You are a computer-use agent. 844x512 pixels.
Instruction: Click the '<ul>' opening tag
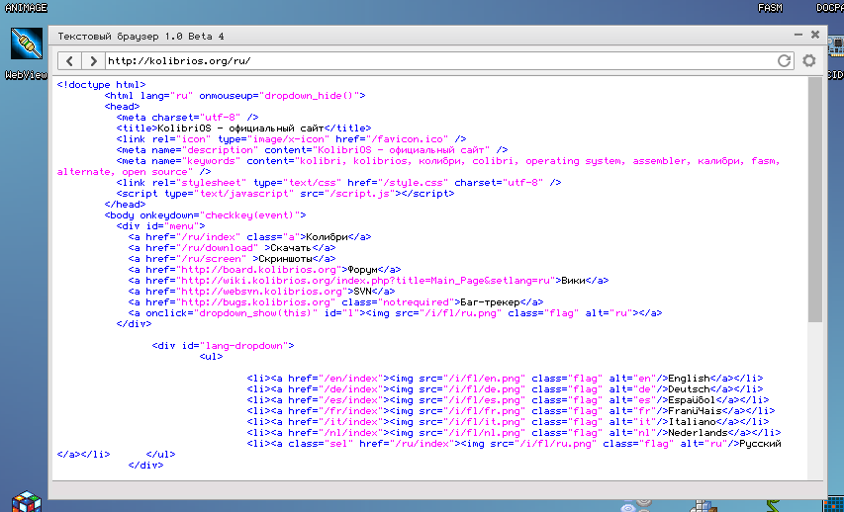tap(211, 357)
